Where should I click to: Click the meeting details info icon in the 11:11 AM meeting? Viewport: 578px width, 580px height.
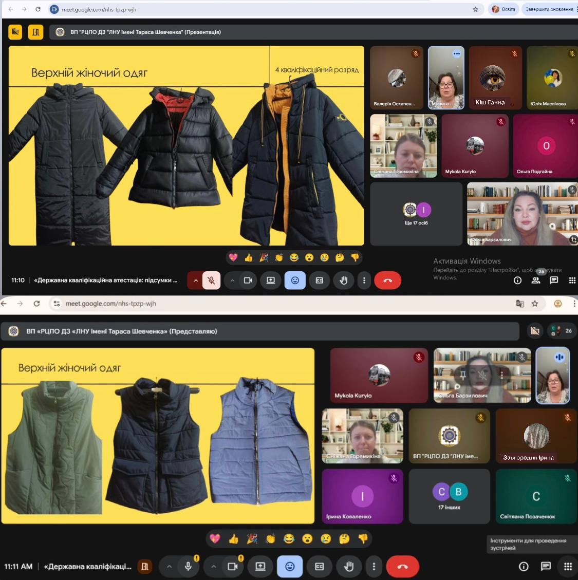[524, 566]
